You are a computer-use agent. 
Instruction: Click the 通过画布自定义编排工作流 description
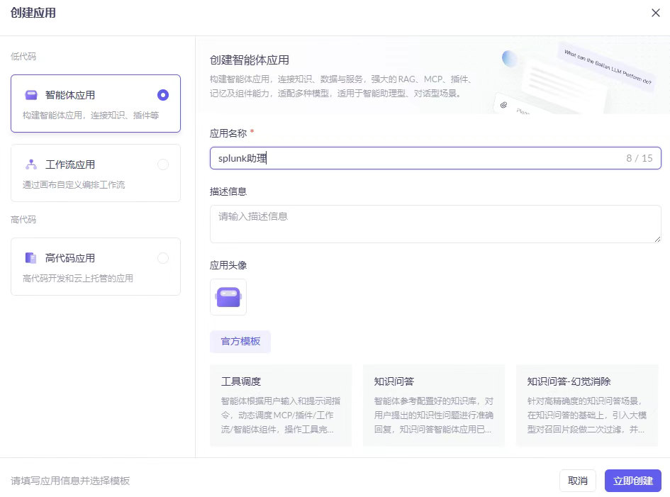pyautogui.click(x=74, y=185)
